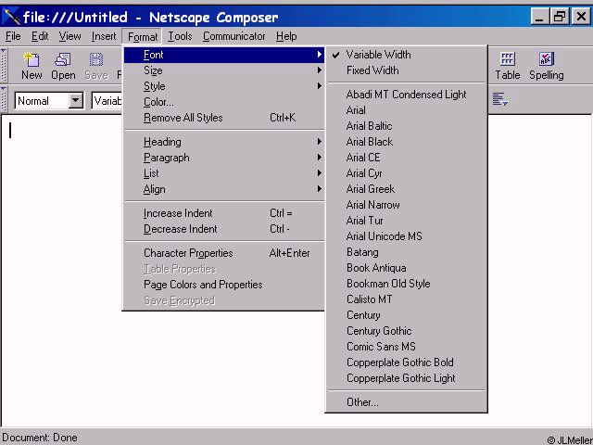Image resolution: width=593 pixels, height=445 pixels.
Task: Expand the Paragraph submenu
Action: click(224, 158)
